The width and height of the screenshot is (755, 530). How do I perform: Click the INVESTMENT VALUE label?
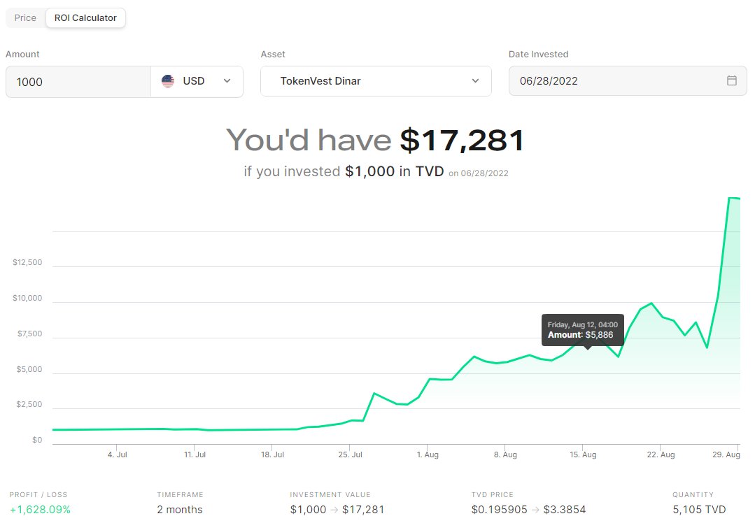pos(330,495)
